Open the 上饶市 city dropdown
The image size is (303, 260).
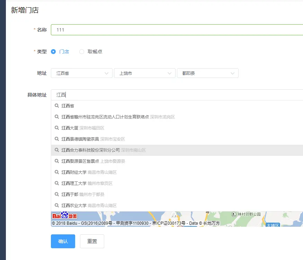tap(144, 73)
